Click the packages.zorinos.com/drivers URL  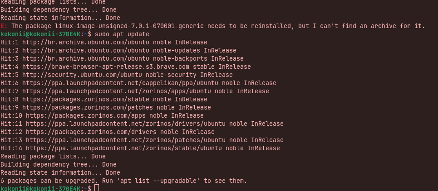(91, 131)
